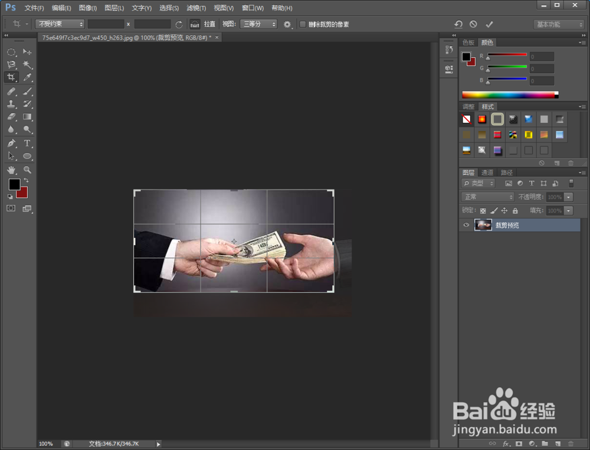The image size is (590, 450).
Task: Click the toolbox foreground color swatch
Action: click(x=14, y=184)
